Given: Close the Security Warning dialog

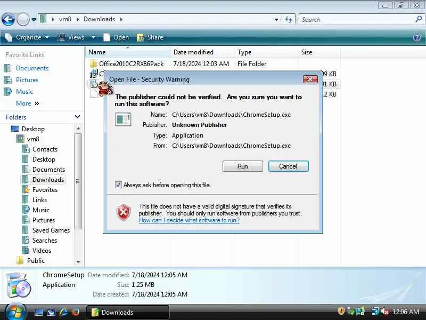Looking at the screenshot, I should (310, 79).
